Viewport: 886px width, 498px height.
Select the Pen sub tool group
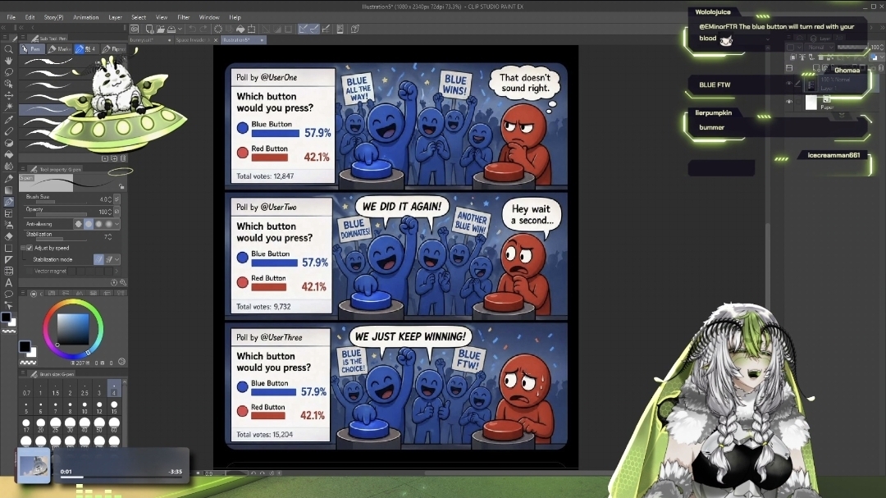[x=32, y=49]
